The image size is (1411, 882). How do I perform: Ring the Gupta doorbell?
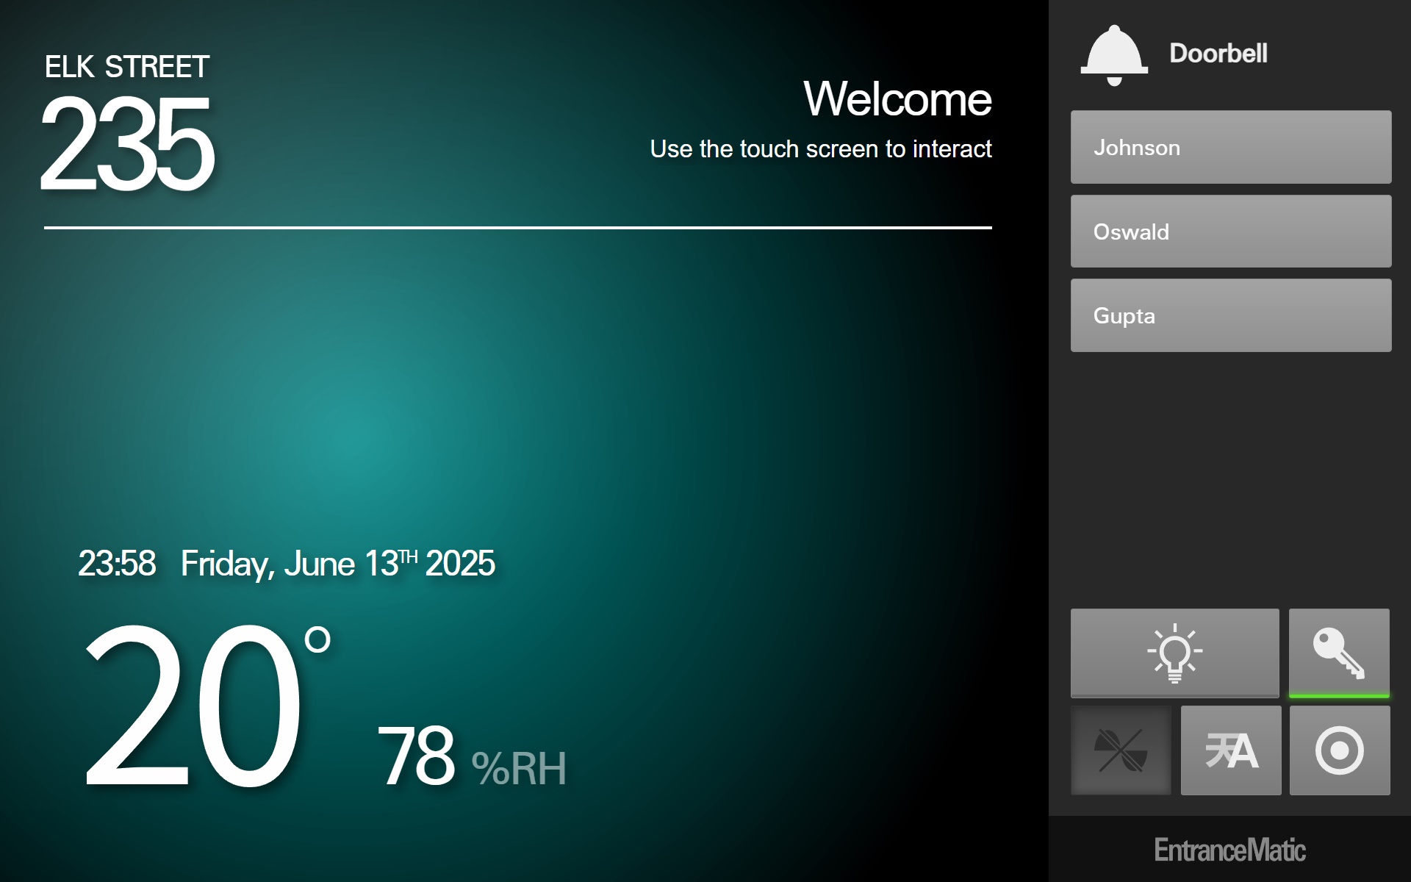pos(1230,315)
